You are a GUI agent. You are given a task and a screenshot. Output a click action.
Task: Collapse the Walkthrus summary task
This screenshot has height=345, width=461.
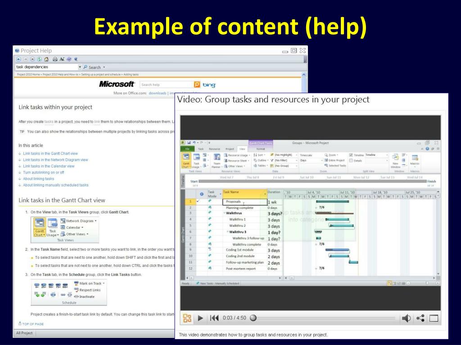click(225, 213)
